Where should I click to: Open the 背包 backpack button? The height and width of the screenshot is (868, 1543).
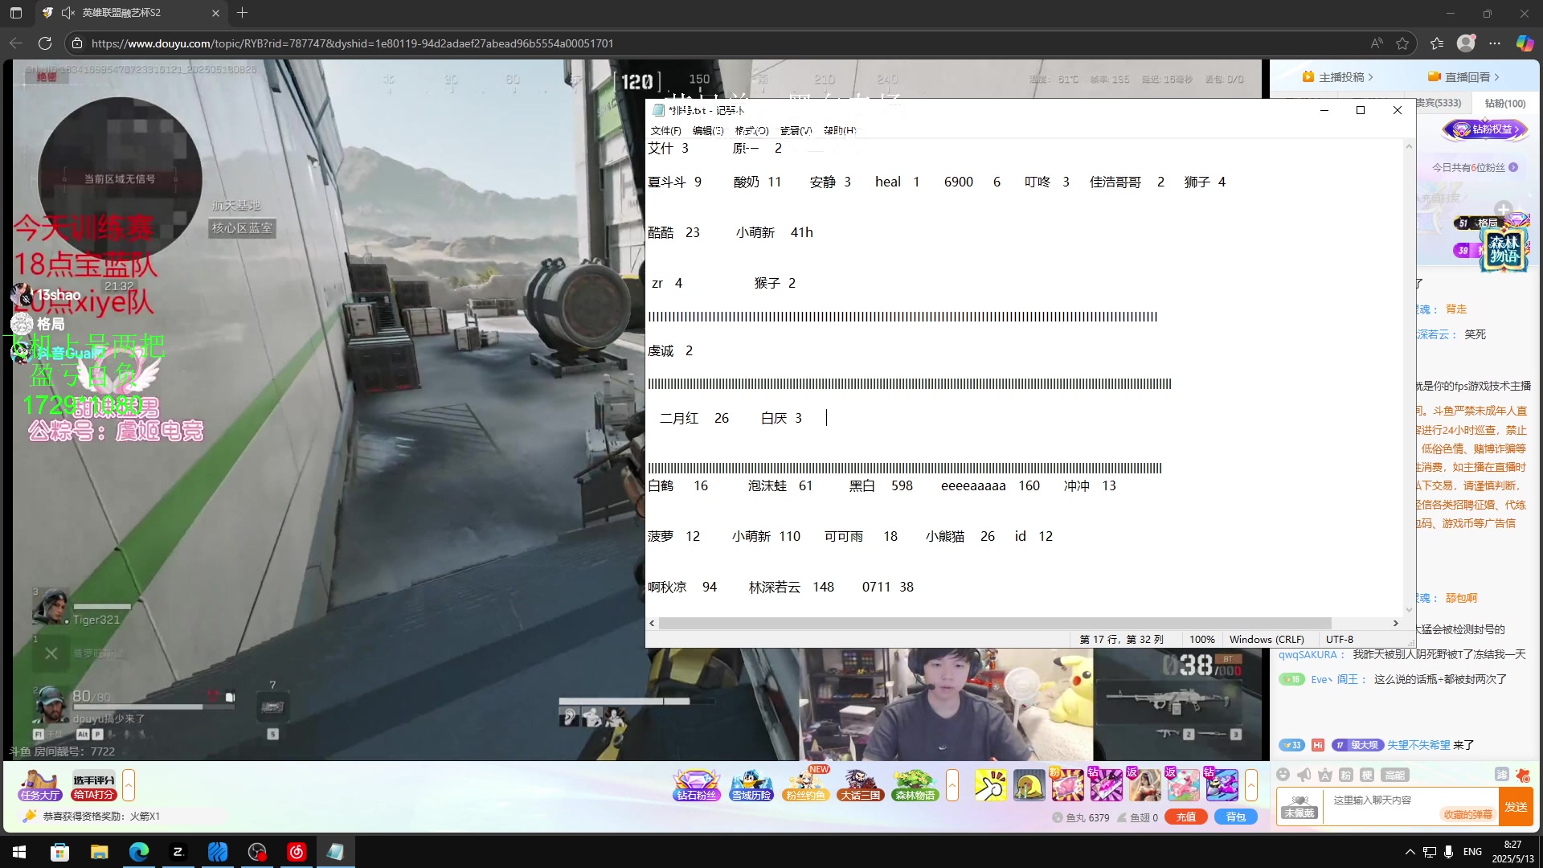point(1236,817)
